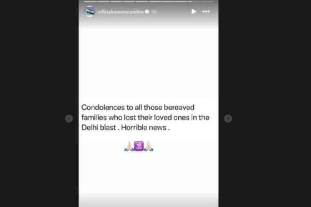
Task: Advance to next story with right arrow
Action: 228,119
